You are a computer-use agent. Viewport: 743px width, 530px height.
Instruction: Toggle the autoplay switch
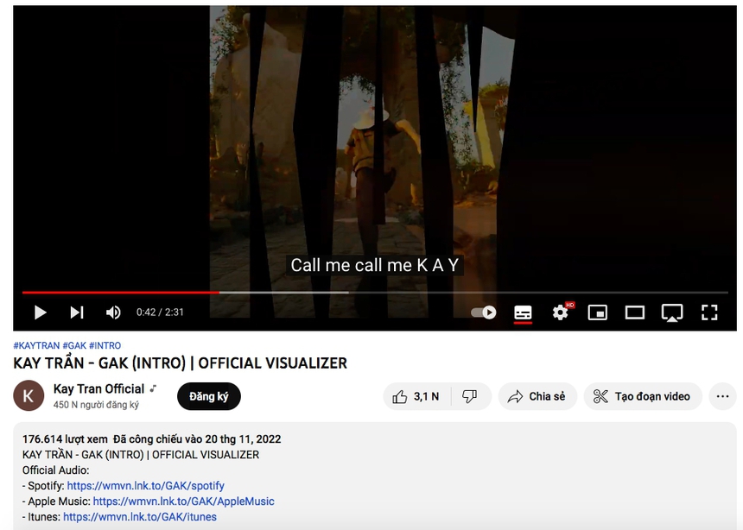point(483,312)
